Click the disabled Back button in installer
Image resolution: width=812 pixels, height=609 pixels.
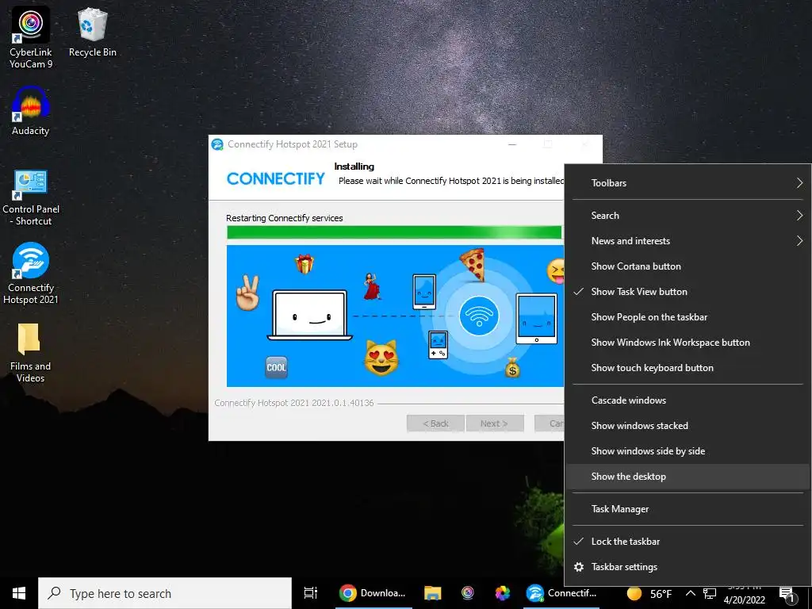coord(436,423)
